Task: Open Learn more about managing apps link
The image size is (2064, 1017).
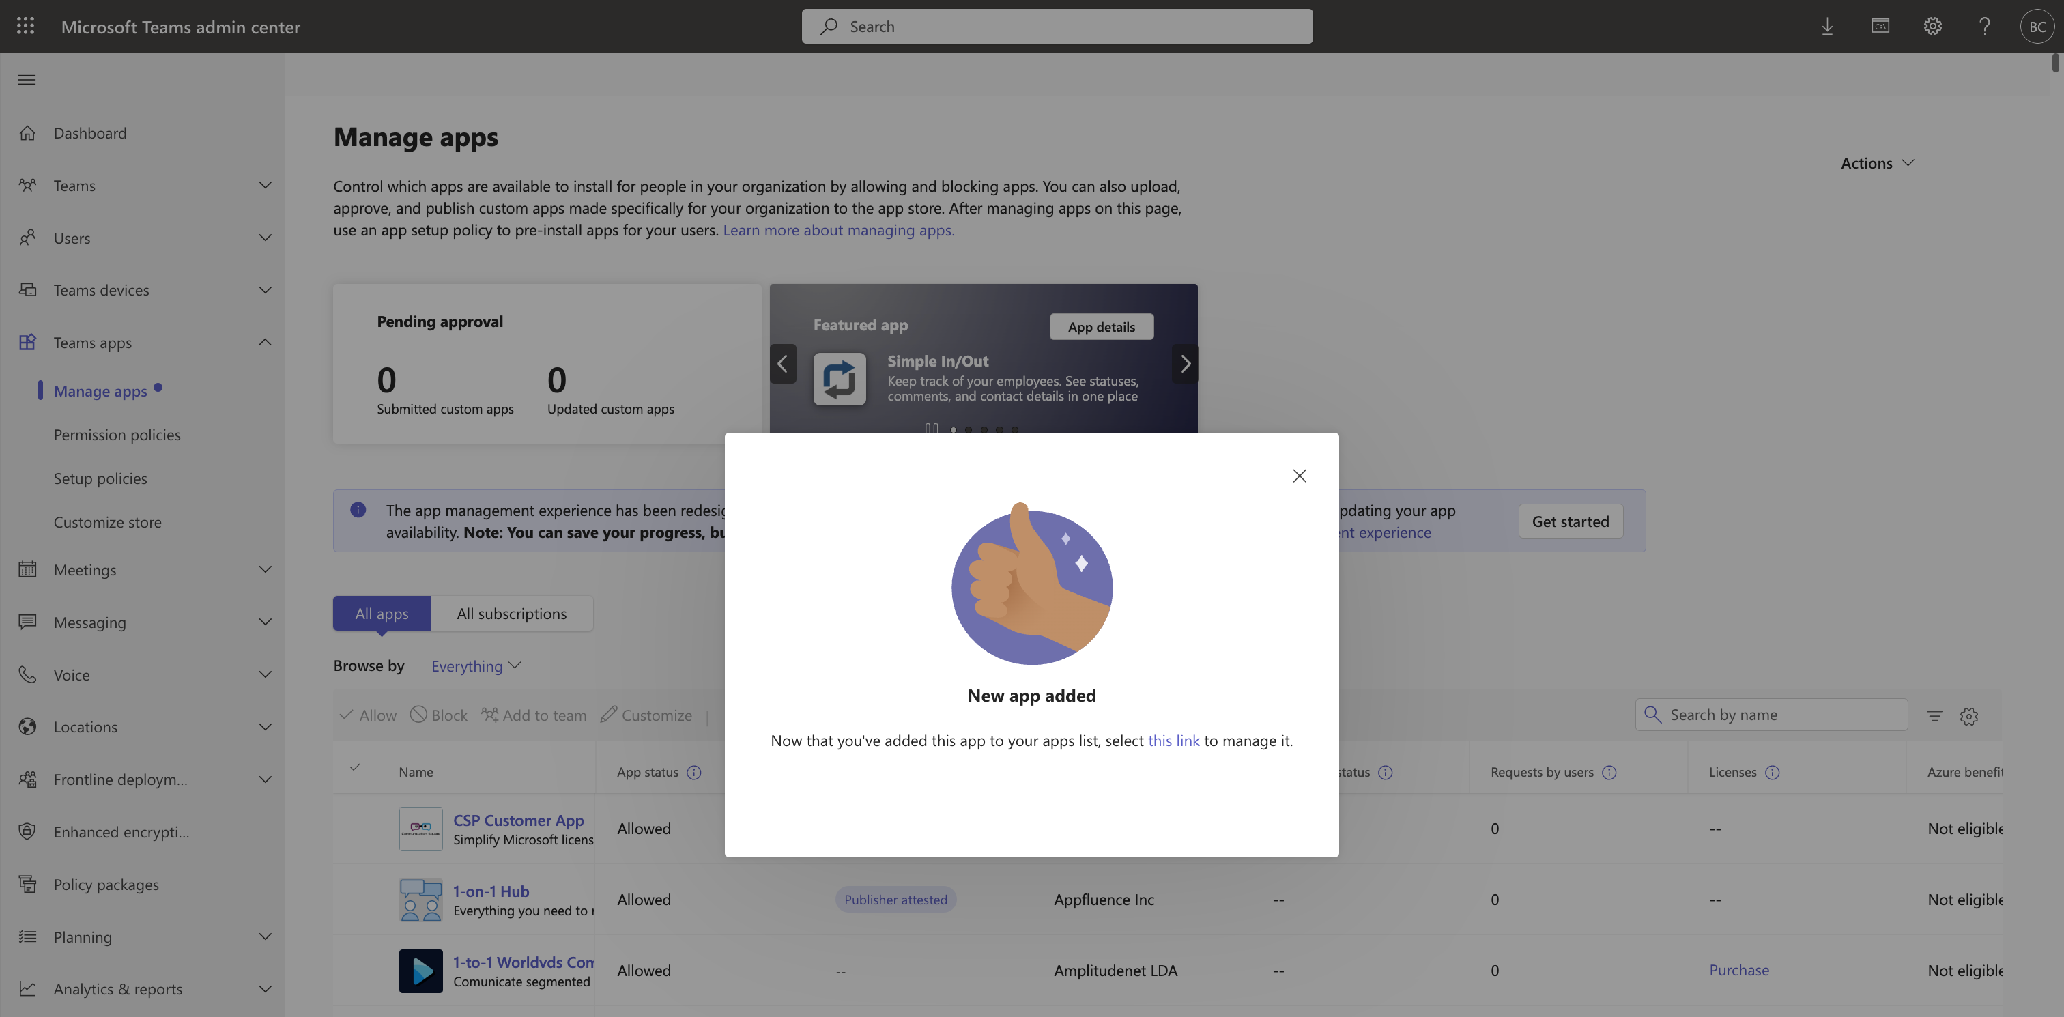Action: pos(838,230)
